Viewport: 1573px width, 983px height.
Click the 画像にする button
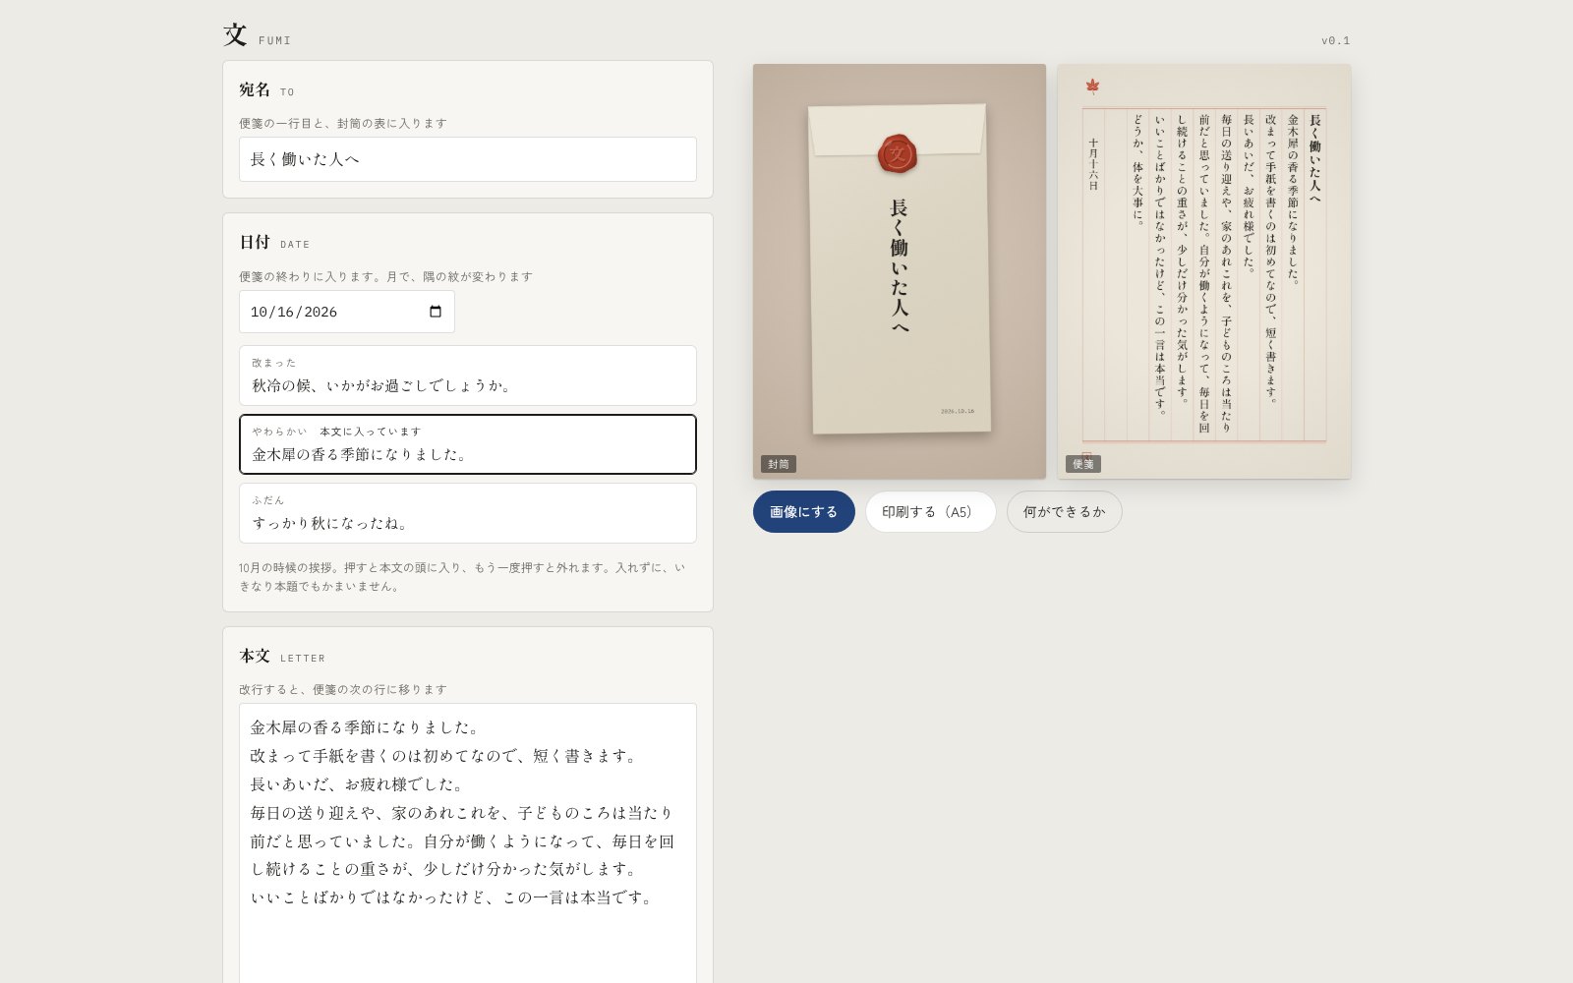click(804, 512)
